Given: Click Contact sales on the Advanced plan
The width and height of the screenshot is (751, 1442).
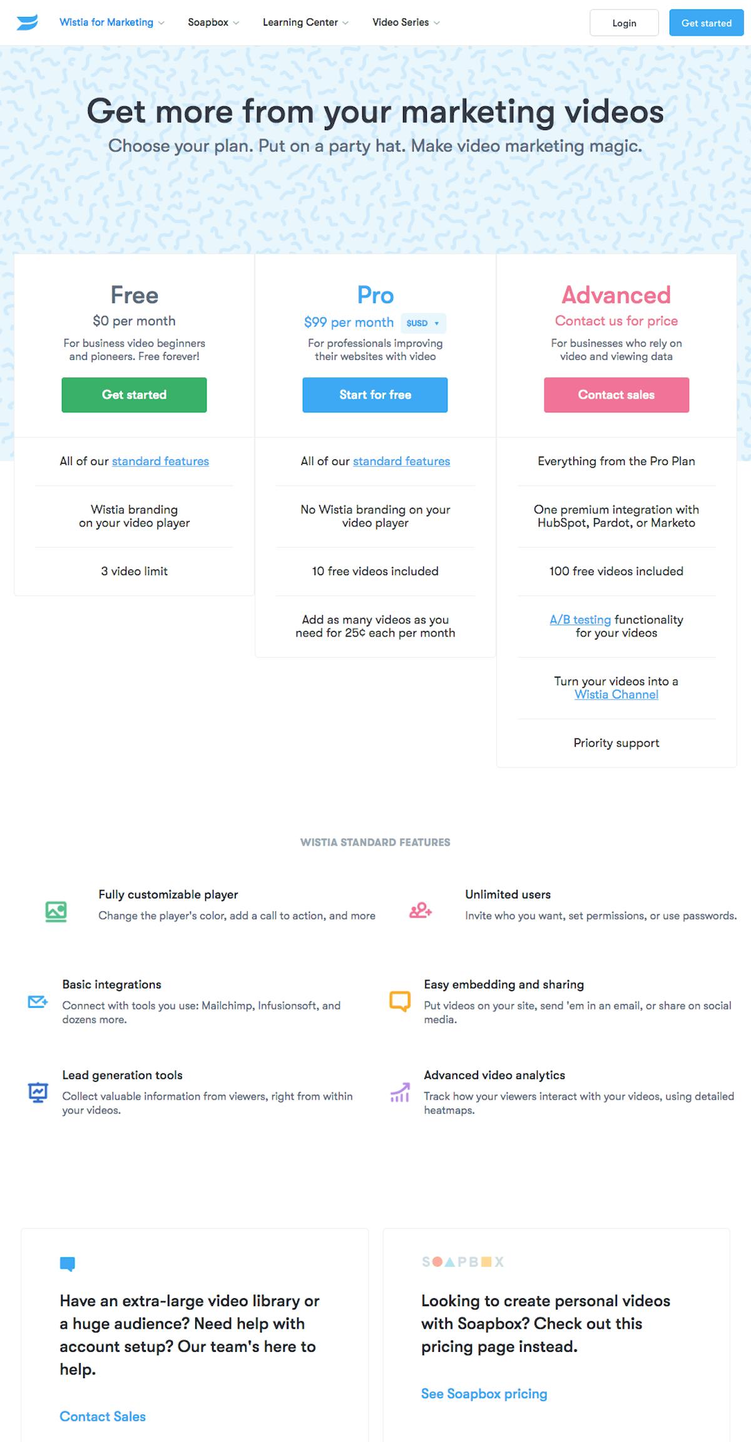Looking at the screenshot, I should pyautogui.click(x=616, y=395).
